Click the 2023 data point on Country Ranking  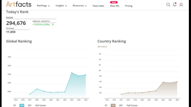[163, 82]
